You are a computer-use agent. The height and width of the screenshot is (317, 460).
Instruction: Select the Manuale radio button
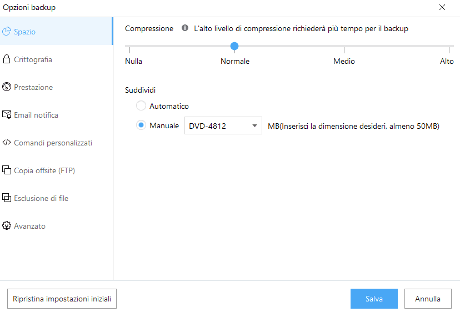click(141, 126)
